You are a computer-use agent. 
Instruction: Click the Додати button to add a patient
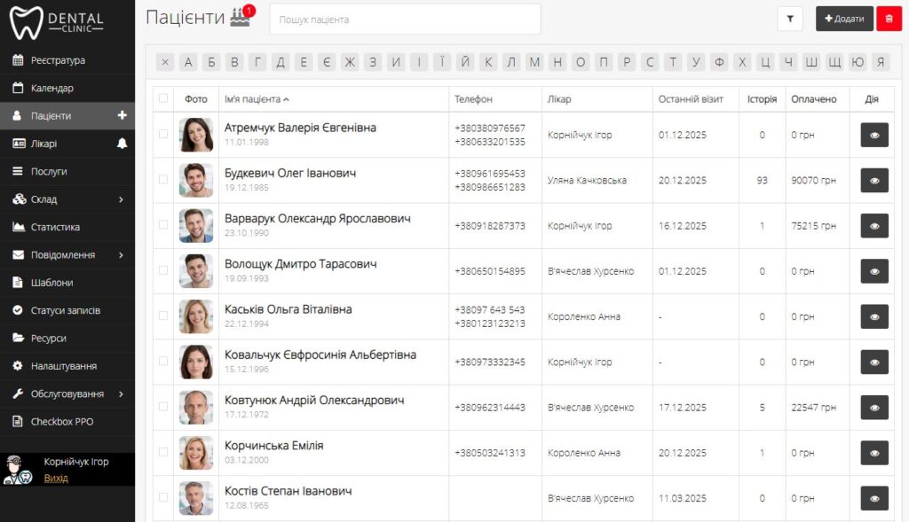[842, 18]
